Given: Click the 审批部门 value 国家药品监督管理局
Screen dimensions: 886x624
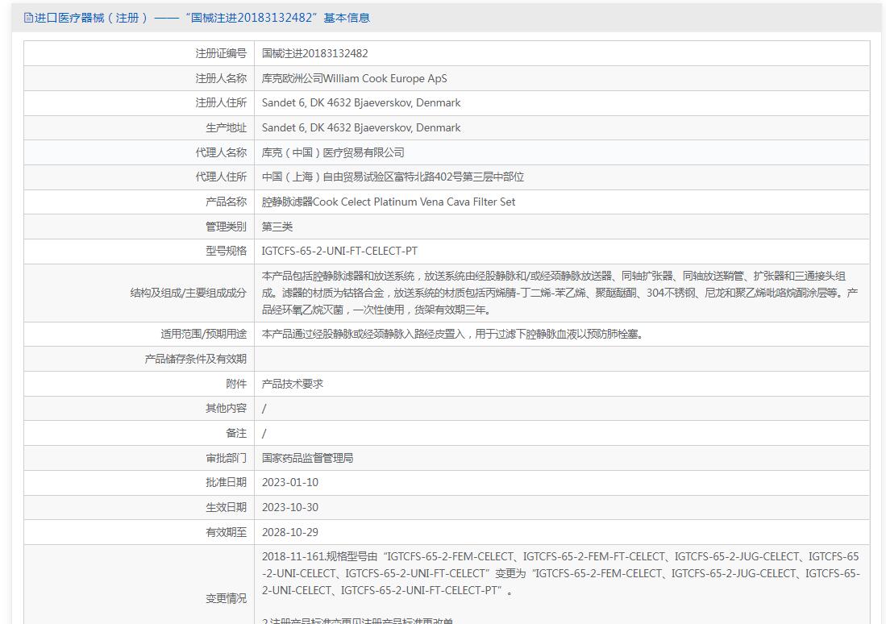Looking at the screenshot, I should [x=307, y=458].
